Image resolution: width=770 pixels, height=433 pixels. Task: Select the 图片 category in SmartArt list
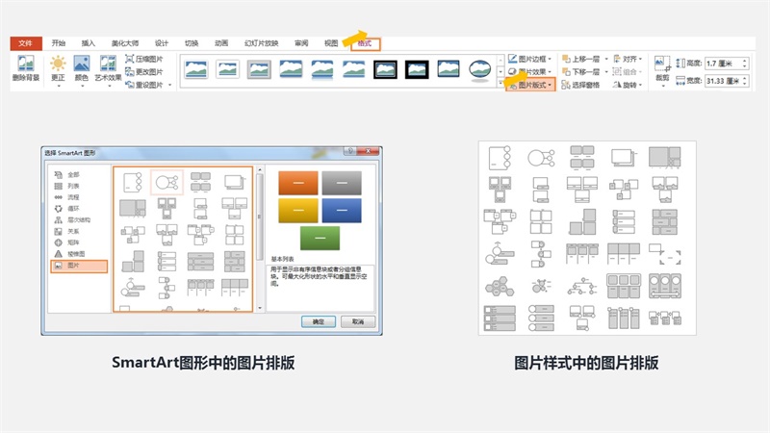pyautogui.click(x=75, y=266)
